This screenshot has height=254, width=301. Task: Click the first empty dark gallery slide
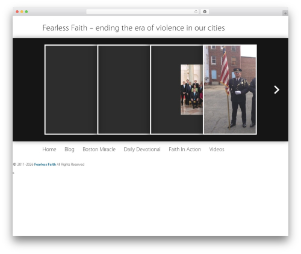pos(72,89)
